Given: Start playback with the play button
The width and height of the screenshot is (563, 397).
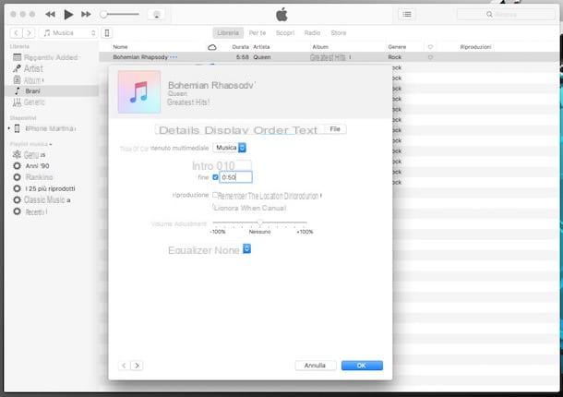Looking at the screenshot, I should point(68,15).
